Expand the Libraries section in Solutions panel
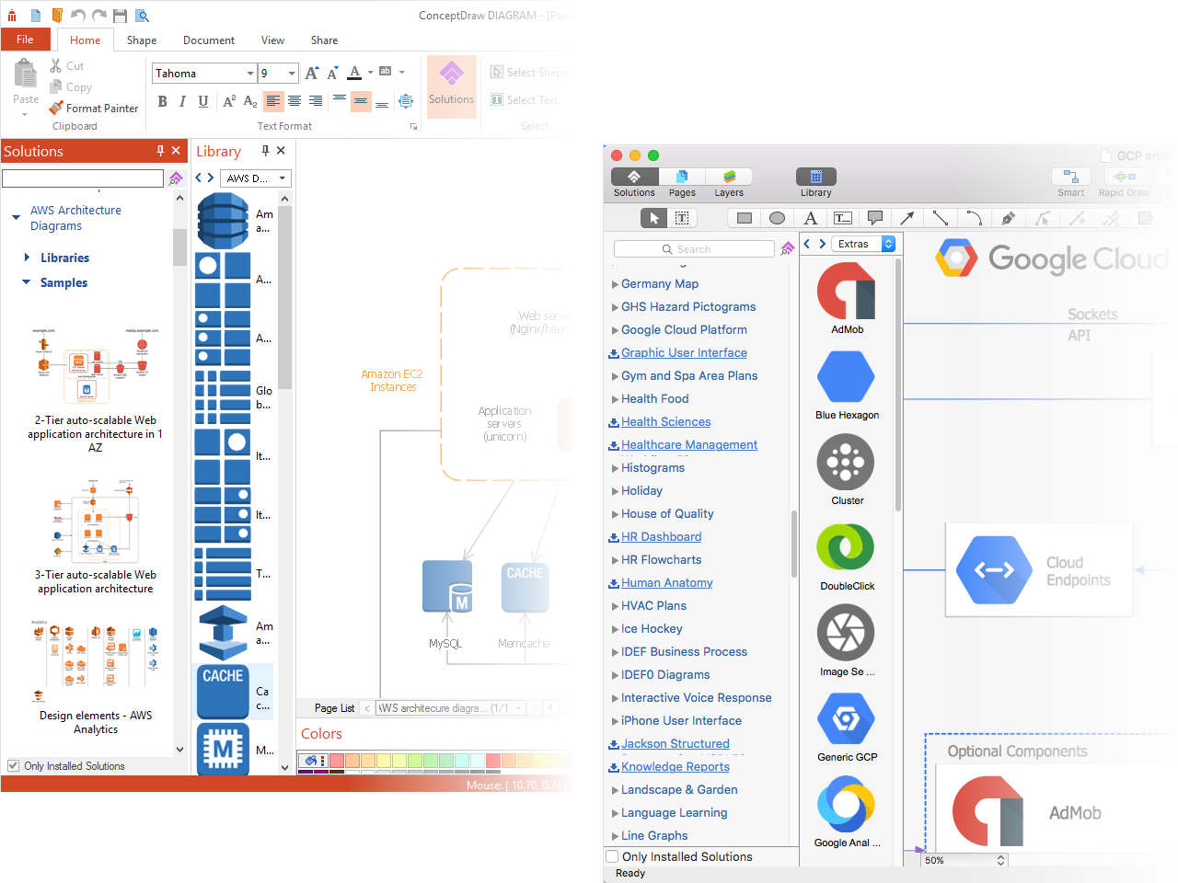This screenshot has height=883, width=1178. pos(27,258)
